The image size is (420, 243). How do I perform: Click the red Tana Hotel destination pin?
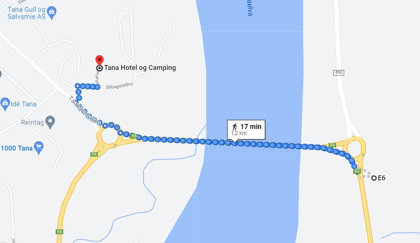99,60
